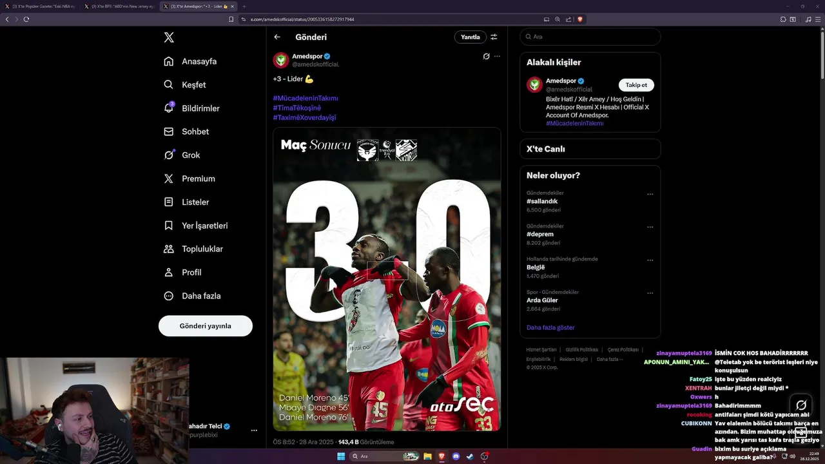The width and height of the screenshot is (825, 464).
Task: Open Amedspor avatar in Alakalı kişiler
Action: pos(535,84)
